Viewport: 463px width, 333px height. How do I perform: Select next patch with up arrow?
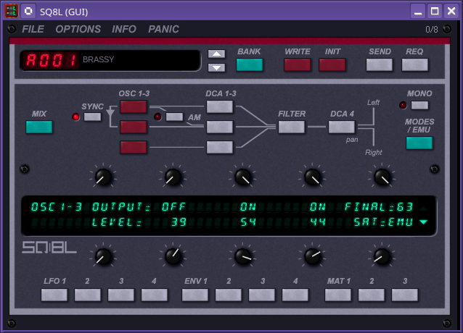[x=216, y=54]
